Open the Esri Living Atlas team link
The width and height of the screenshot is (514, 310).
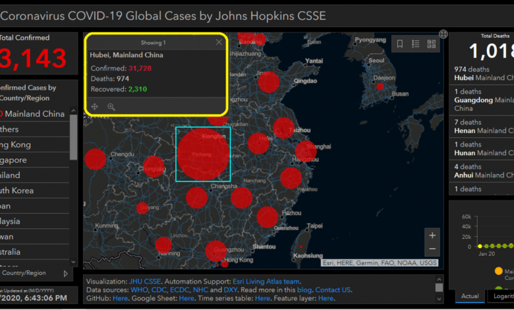266,282
